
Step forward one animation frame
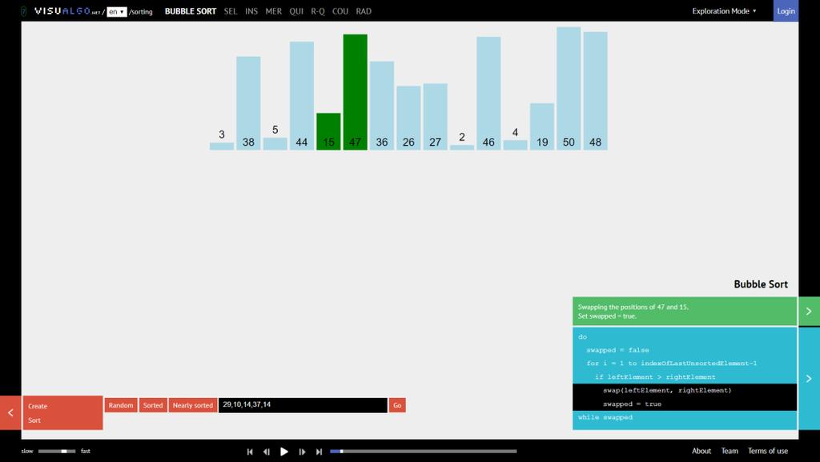tap(302, 452)
